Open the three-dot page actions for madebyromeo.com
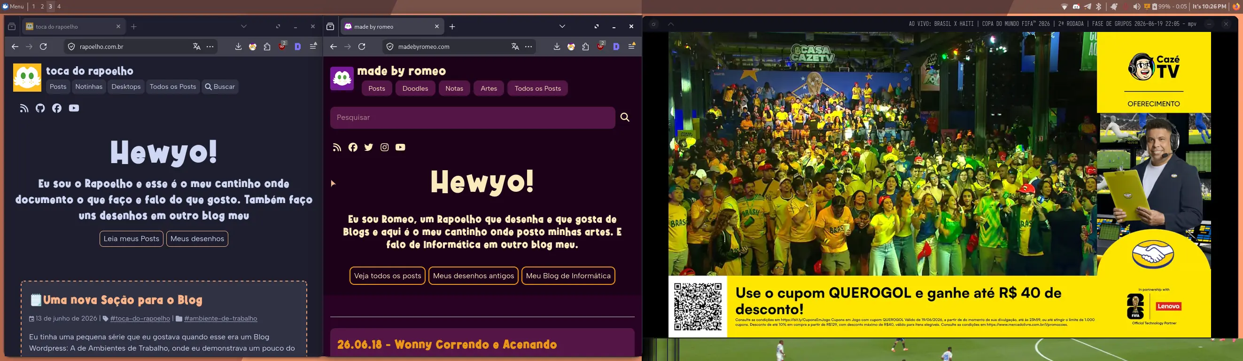 coord(528,47)
